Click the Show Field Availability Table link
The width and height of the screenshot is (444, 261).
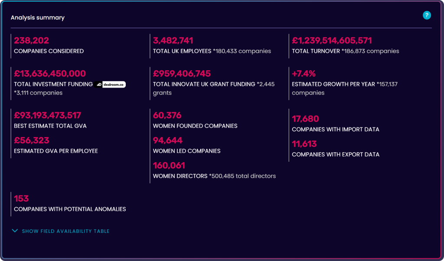(65, 231)
